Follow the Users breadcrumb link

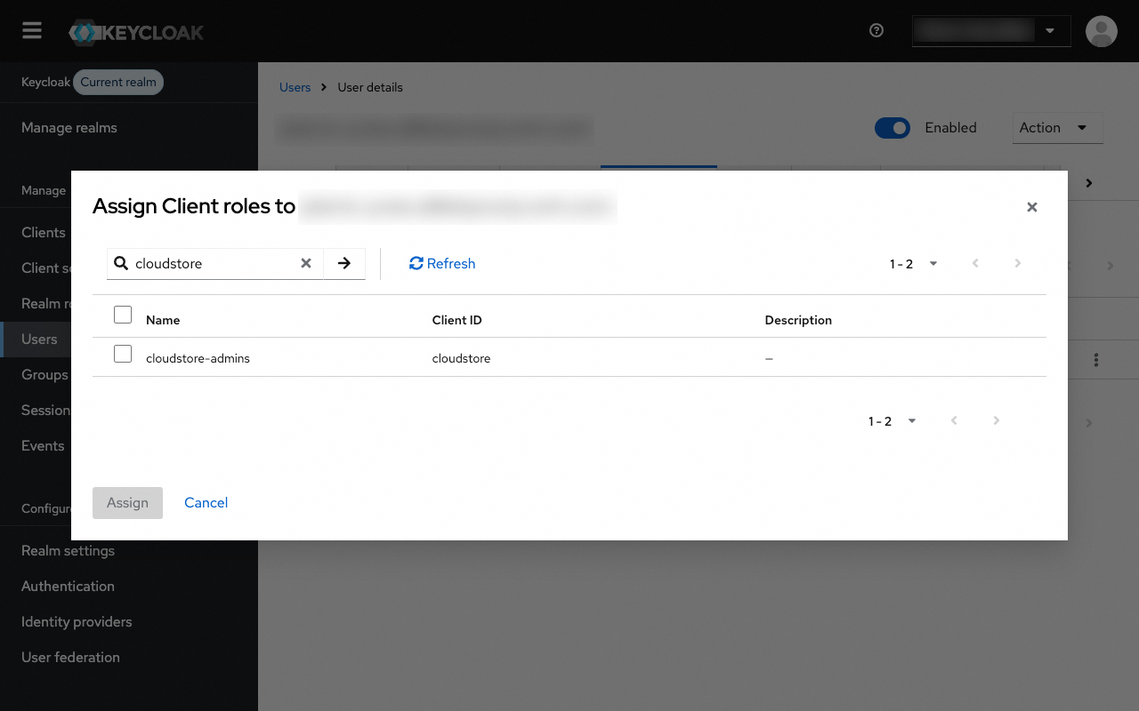(x=295, y=87)
